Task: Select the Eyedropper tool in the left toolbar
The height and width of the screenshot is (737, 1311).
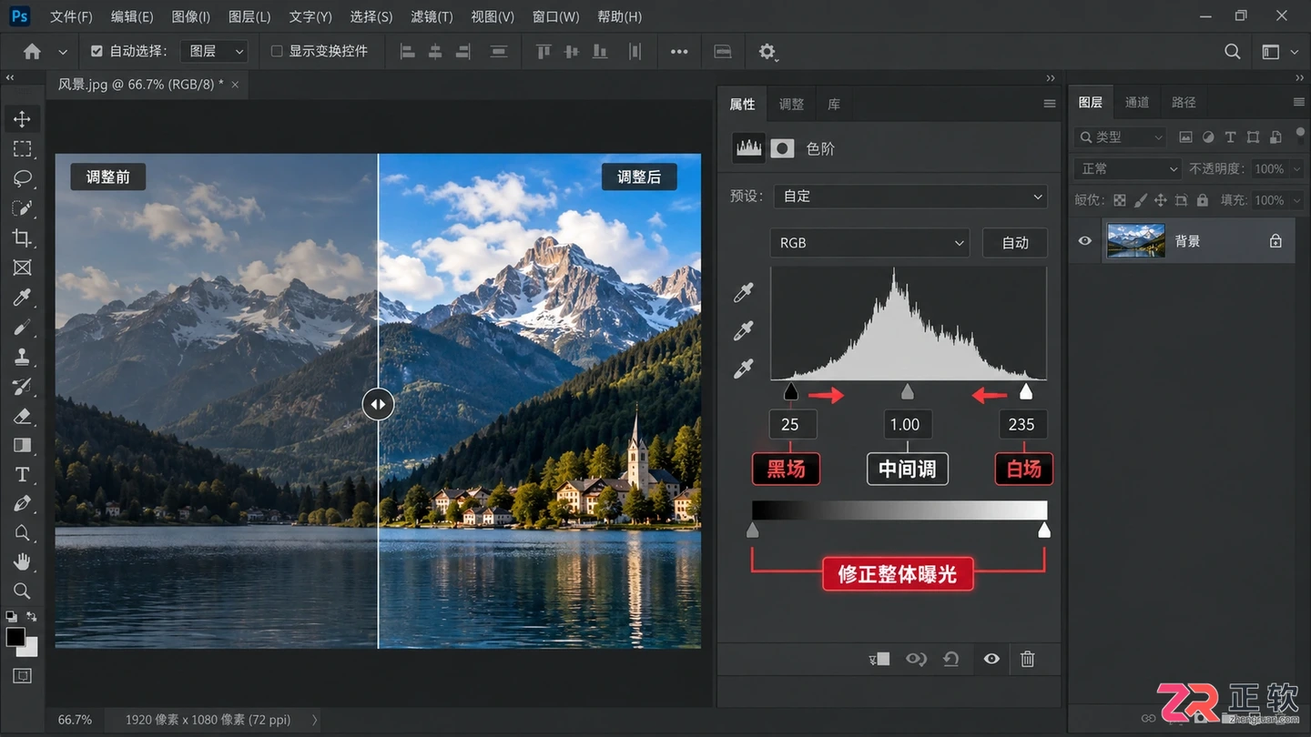Action: click(x=22, y=298)
